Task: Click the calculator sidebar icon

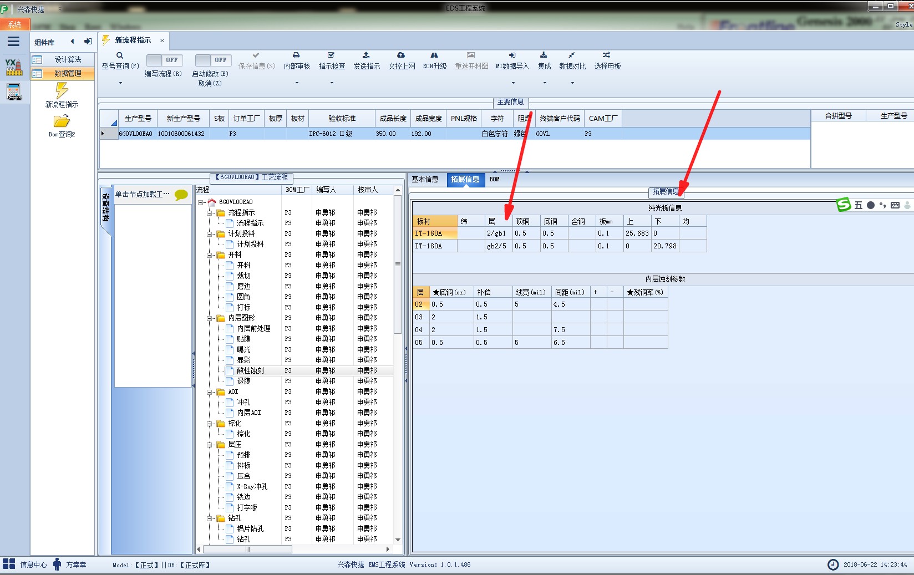Action: coord(14,92)
